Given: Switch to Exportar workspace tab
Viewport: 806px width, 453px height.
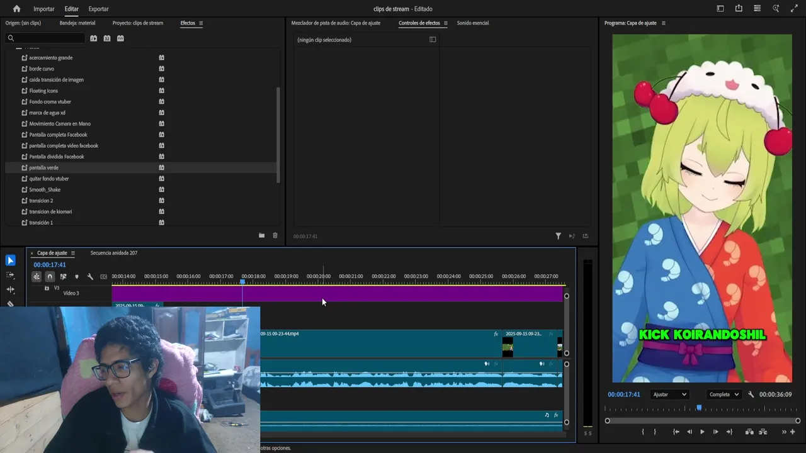Looking at the screenshot, I should point(98,9).
